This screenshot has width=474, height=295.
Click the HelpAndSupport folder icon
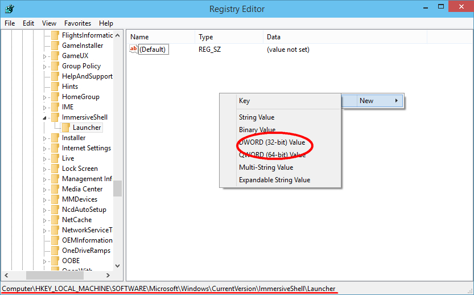pyautogui.click(x=55, y=76)
